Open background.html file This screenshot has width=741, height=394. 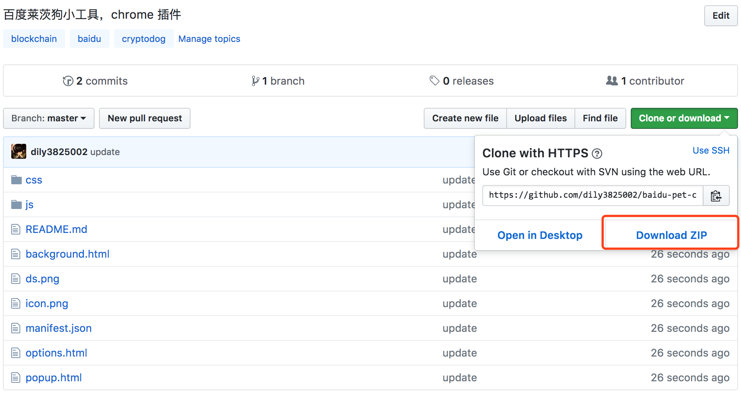click(x=67, y=254)
